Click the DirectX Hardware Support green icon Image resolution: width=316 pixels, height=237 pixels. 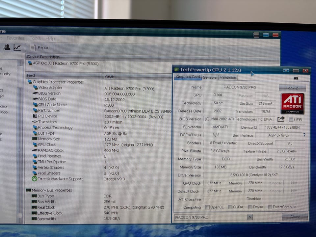pyautogui.click(x=35, y=179)
